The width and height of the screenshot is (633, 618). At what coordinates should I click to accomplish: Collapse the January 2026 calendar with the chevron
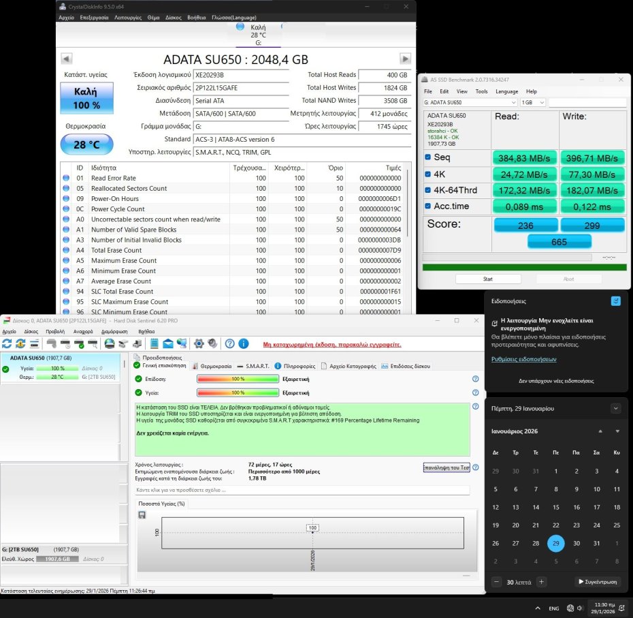click(616, 407)
